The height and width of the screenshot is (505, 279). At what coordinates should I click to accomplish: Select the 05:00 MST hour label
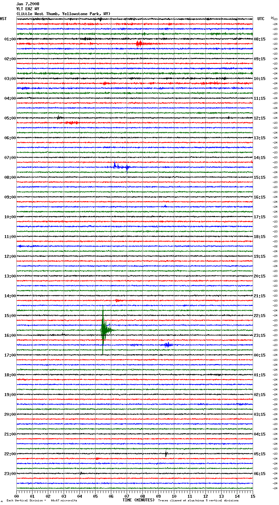(10, 118)
